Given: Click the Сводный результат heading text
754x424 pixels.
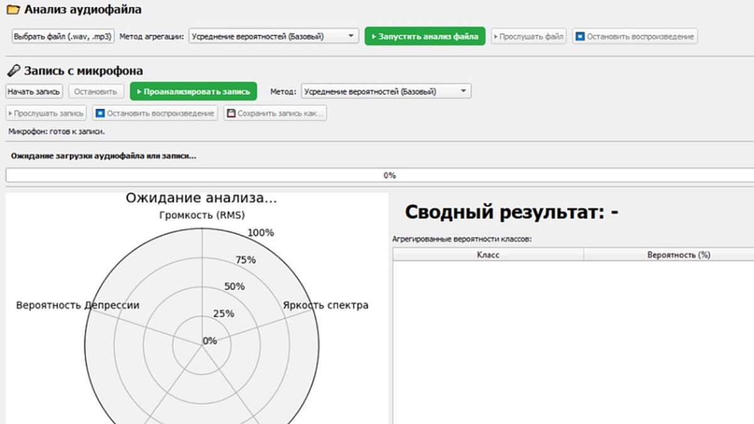Looking at the screenshot, I should [511, 212].
